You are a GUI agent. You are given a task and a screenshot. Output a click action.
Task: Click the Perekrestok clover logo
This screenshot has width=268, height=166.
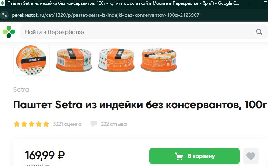point(9,32)
